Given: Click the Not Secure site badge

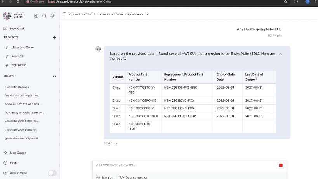Looking at the screenshot, I should (x=35, y=2).
